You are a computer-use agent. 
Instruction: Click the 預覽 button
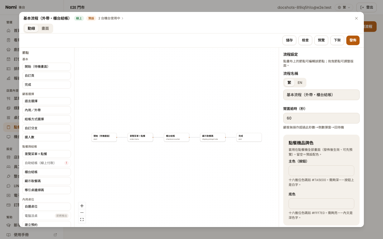click(321, 40)
